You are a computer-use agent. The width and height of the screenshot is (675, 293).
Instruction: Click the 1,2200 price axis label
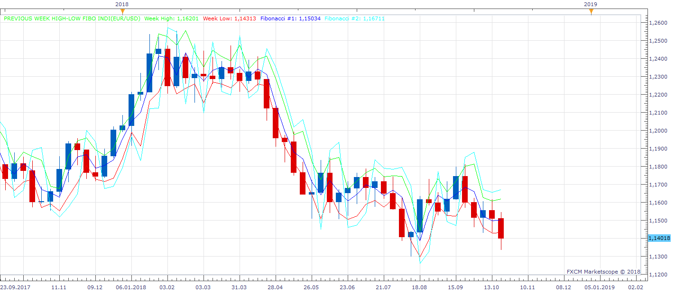point(657,95)
